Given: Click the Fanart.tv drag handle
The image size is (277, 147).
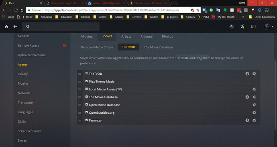Looking at the screenshot, I should (x=79, y=120).
